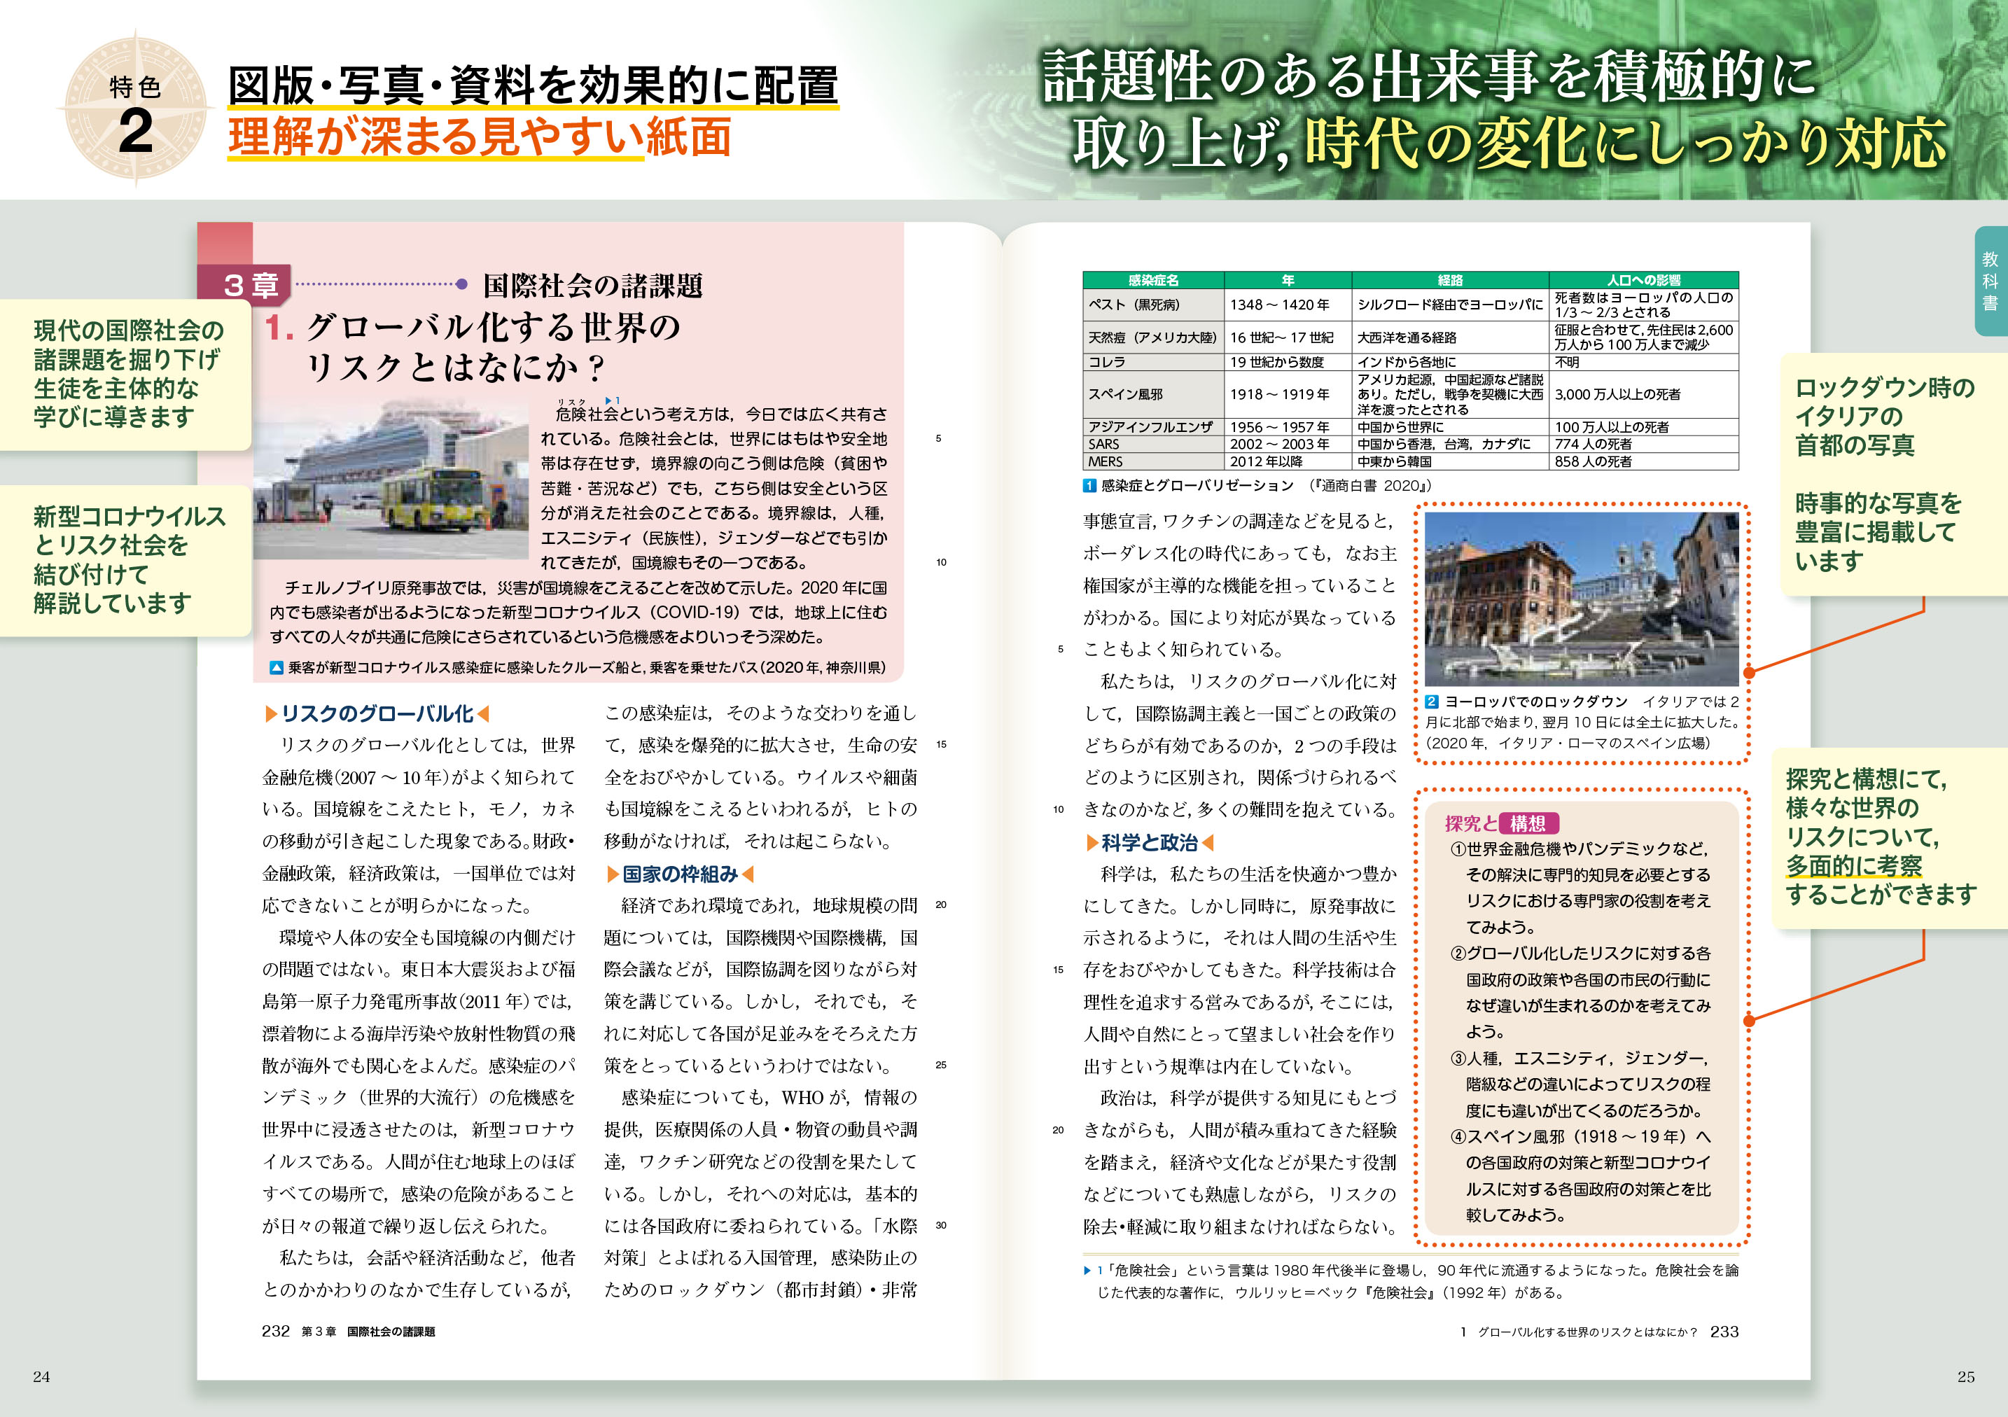
Task: Open the cruise ship and bus photo
Action: (x=391, y=480)
